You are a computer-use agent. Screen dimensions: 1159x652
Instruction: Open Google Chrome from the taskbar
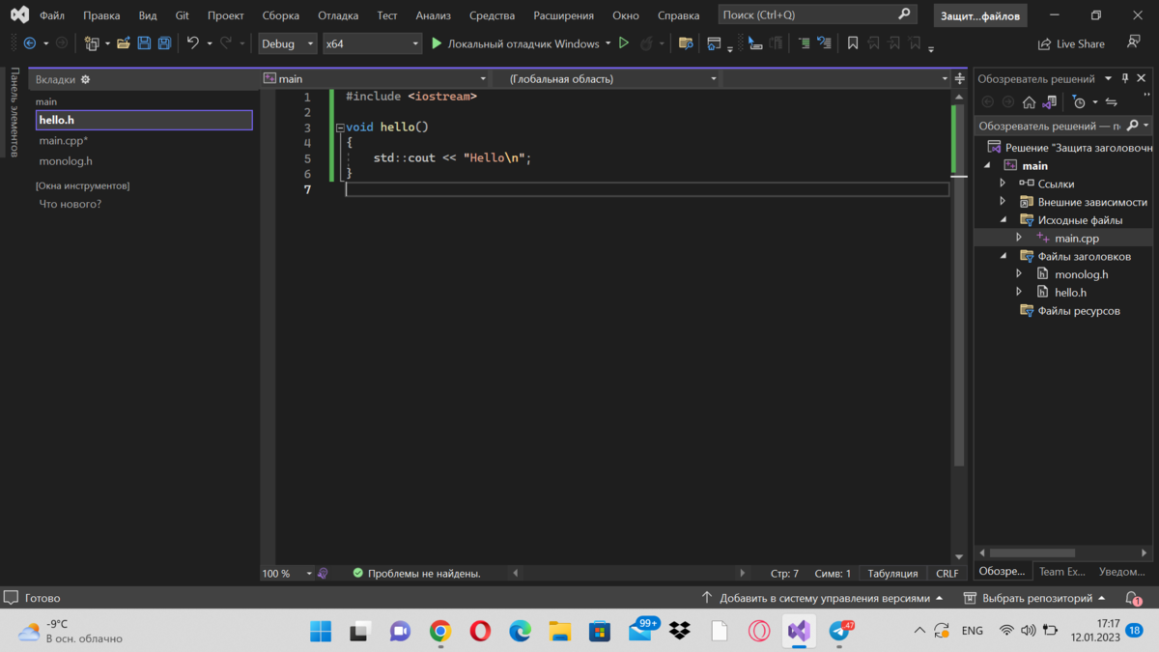[x=440, y=631]
